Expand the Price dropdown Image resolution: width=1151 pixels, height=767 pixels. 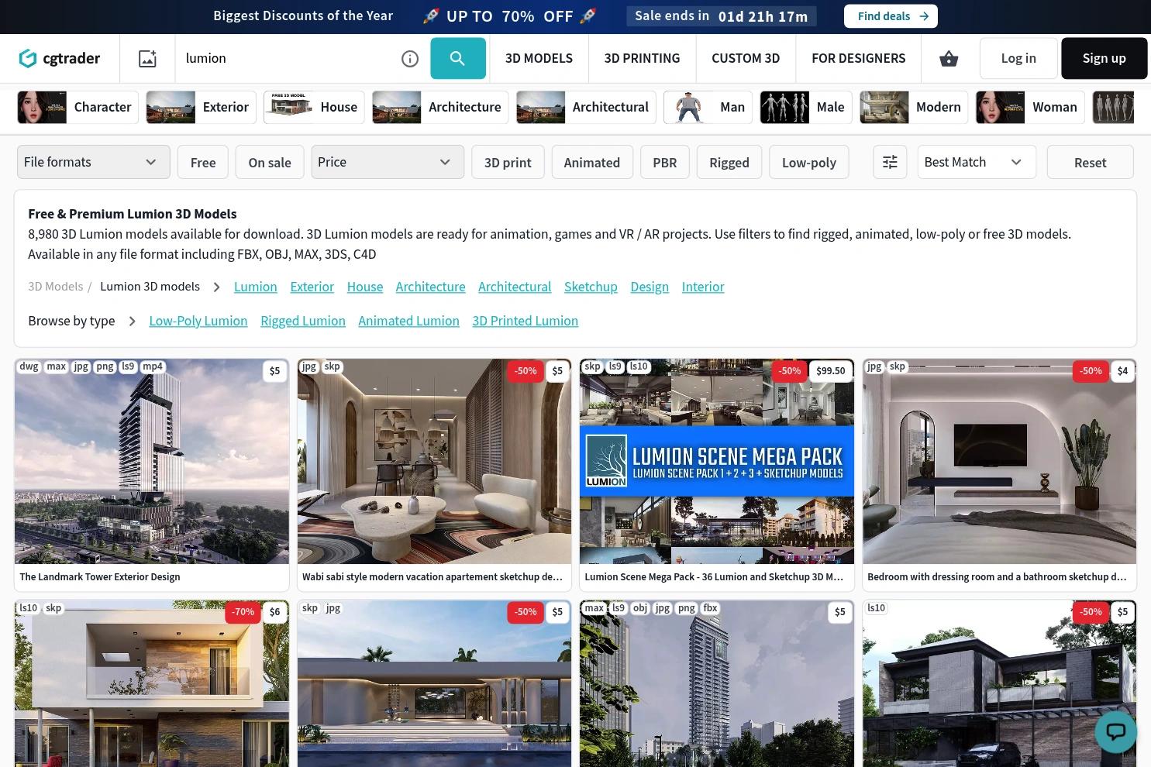(388, 162)
